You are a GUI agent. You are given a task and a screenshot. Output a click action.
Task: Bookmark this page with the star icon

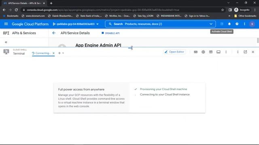223,10
